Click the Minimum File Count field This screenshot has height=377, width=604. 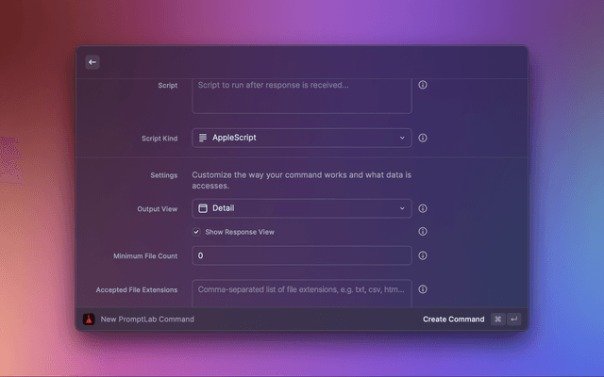(301, 255)
